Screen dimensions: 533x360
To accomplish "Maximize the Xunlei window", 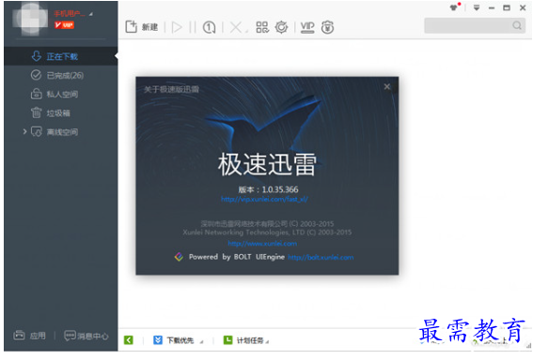I will tap(507, 7).
